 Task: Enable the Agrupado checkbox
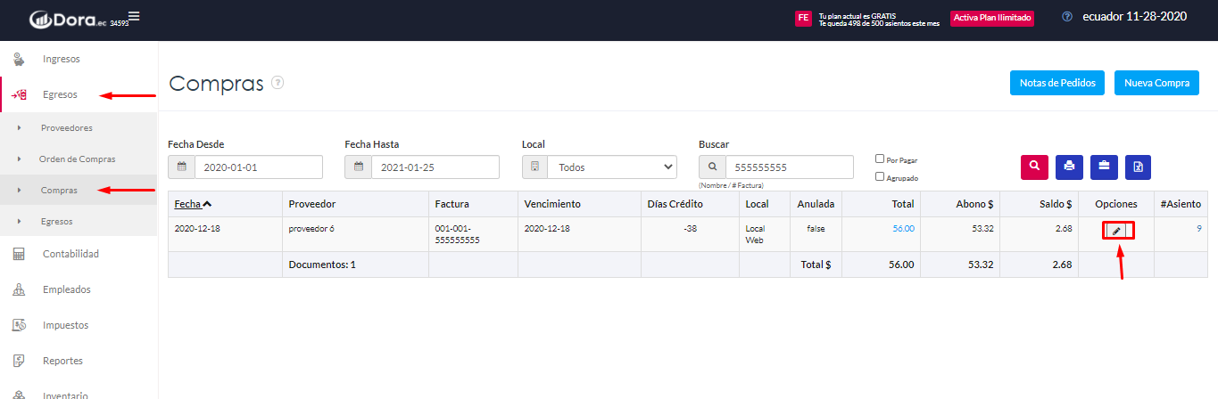click(880, 176)
